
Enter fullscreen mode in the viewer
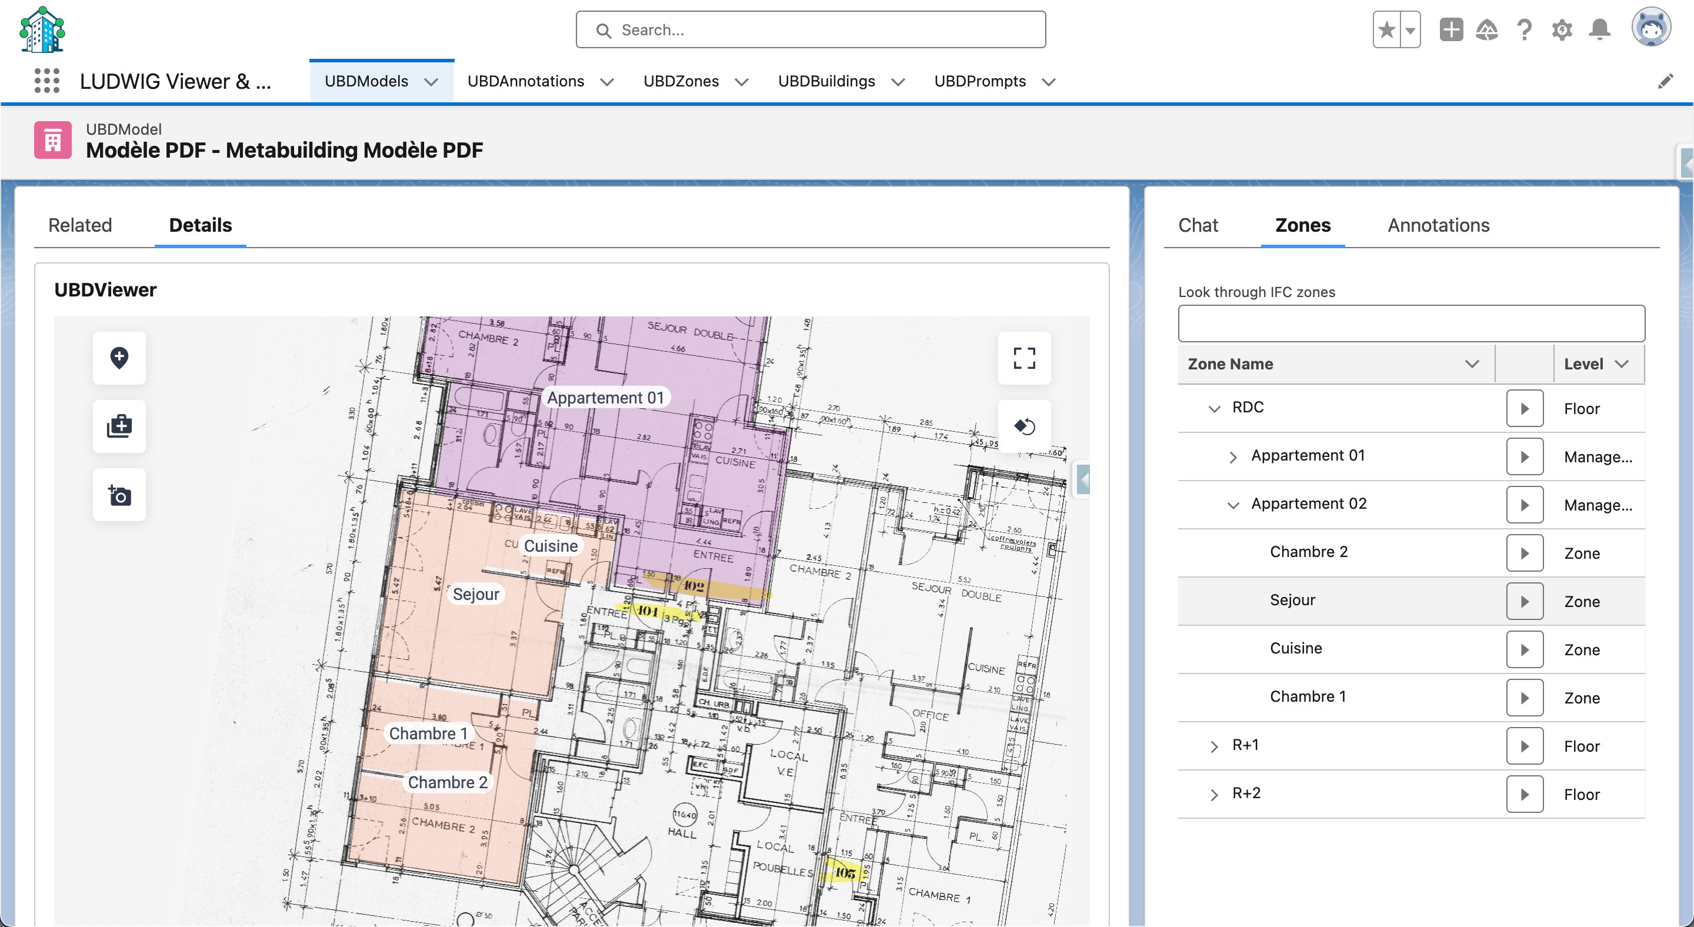click(1024, 358)
